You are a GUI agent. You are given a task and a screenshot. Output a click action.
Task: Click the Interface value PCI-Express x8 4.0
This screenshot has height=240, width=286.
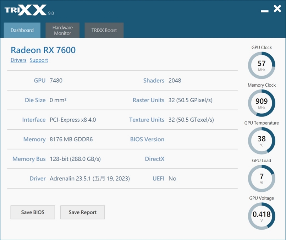tap(73, 120)
